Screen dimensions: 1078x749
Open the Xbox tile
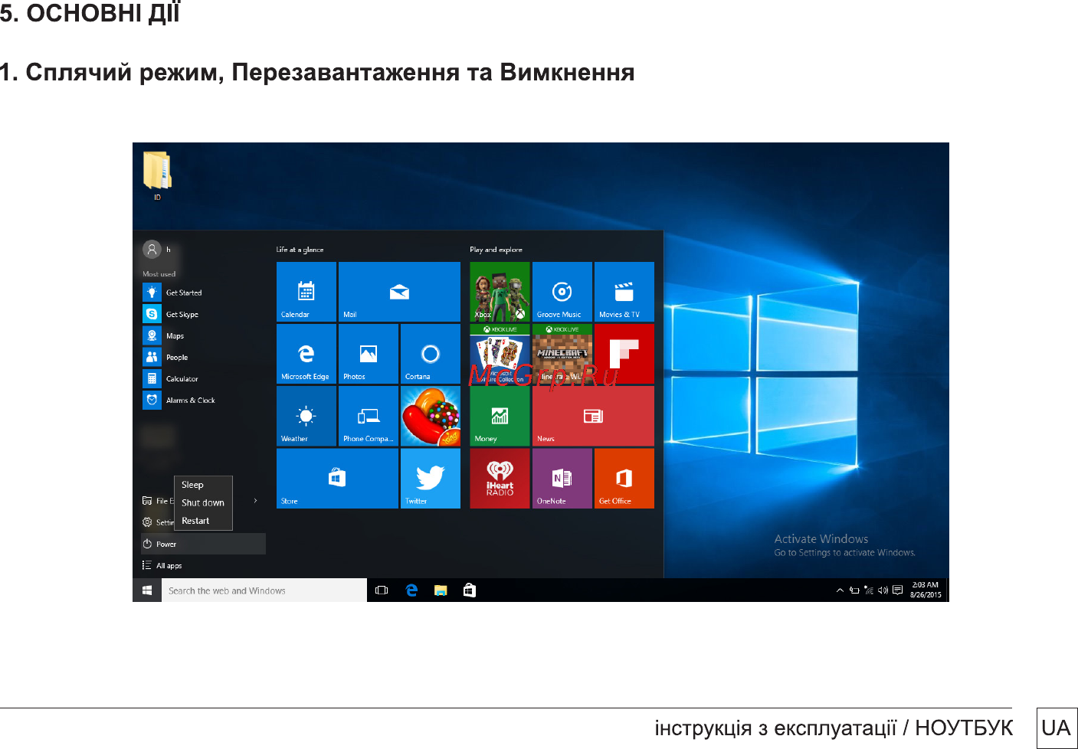[500, 292]
